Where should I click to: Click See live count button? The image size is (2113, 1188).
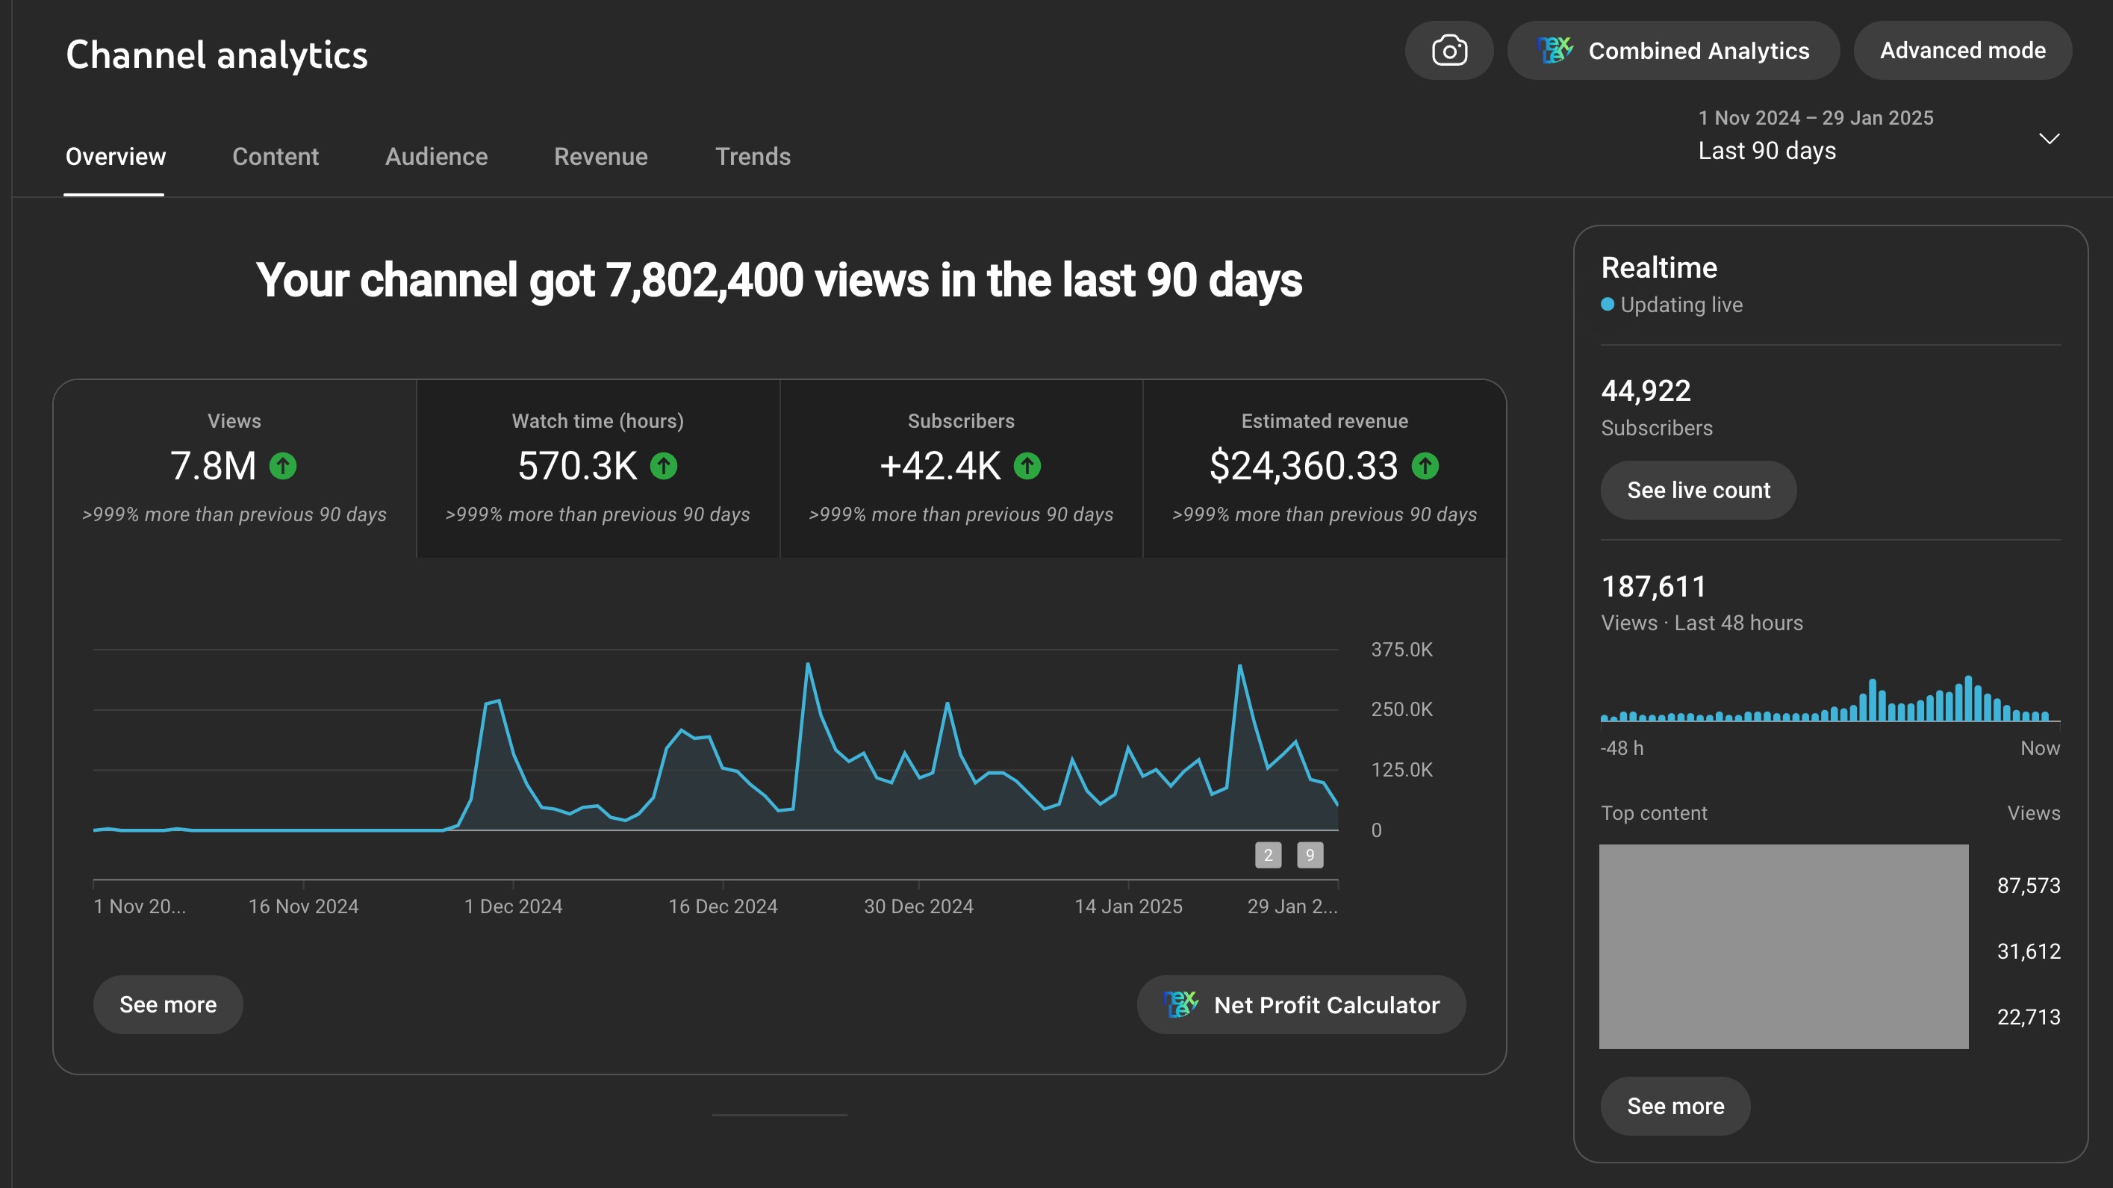click(1699, 490)
